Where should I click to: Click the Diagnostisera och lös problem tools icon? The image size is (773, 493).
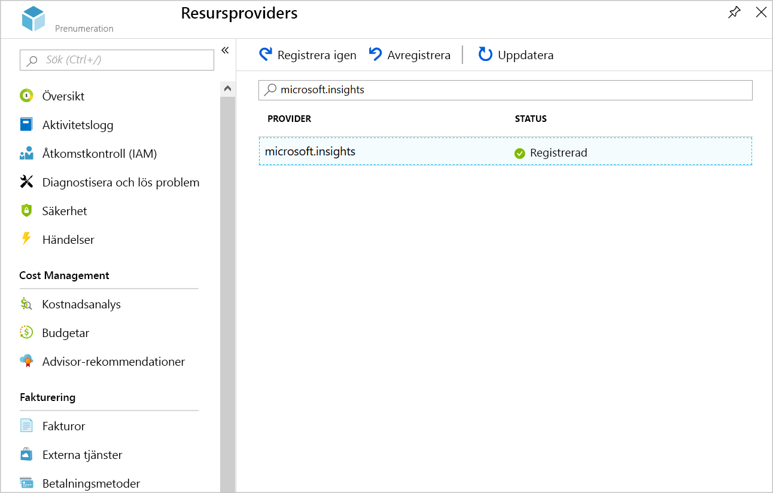[x=26, y=182]
